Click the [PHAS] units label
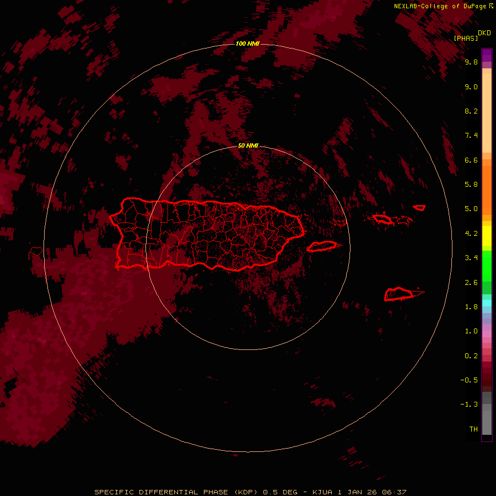Screen dimensions: 496x496 pos(466,38)
